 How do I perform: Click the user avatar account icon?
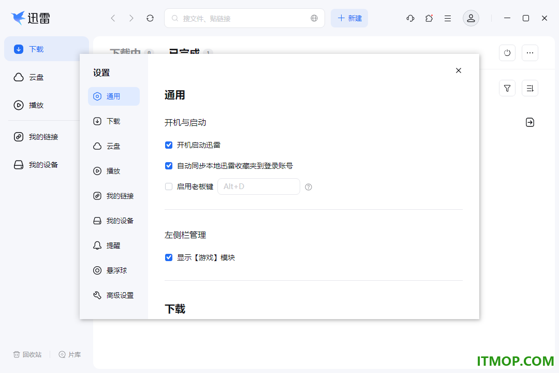pyautogui.click(x=471, y=18)
